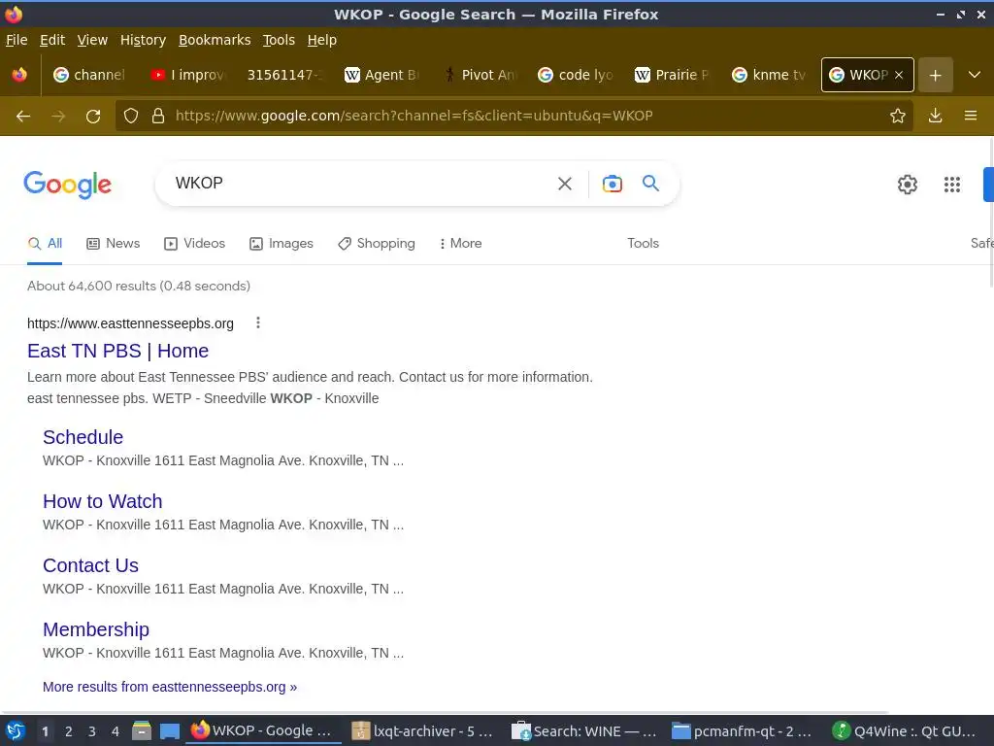Switch to the 31561147 tab

[284, 75]
